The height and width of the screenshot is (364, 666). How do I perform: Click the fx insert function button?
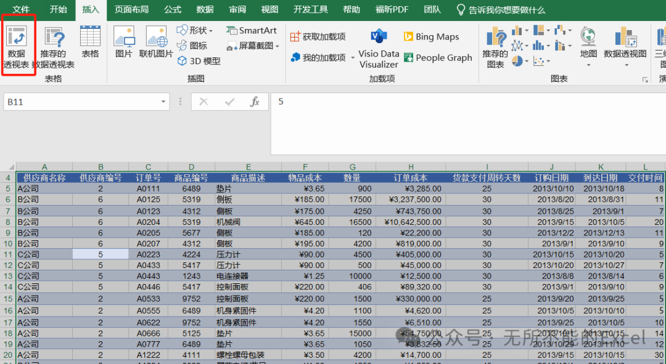(255, 102)
